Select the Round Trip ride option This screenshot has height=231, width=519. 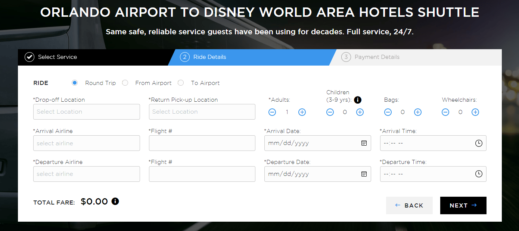75,83
